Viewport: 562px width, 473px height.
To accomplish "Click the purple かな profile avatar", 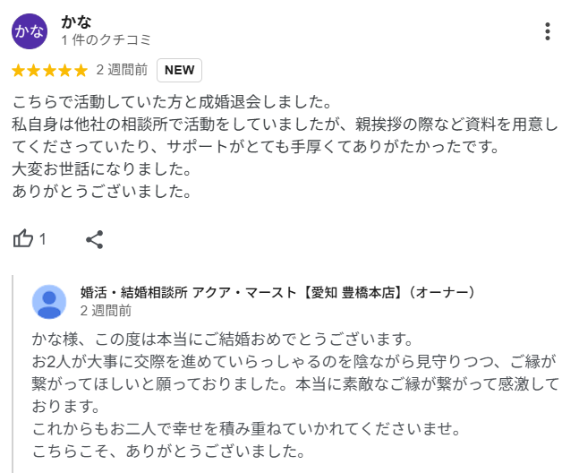I will 30,31.
